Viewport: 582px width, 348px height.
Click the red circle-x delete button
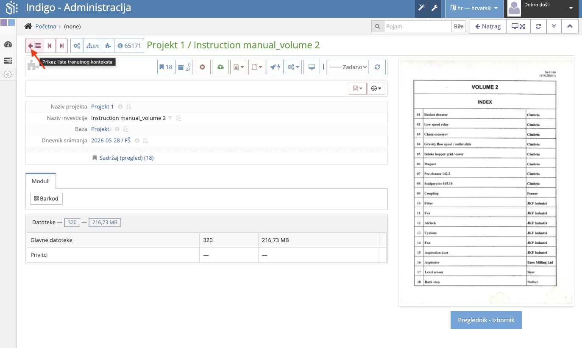[x=202, y=67]
